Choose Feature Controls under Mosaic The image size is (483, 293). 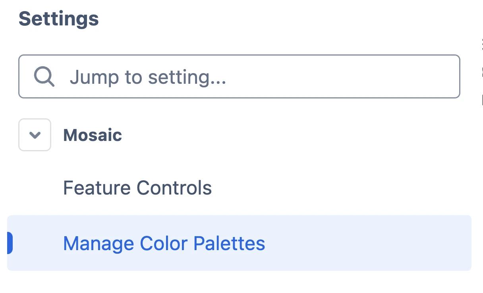coord(137,188)
